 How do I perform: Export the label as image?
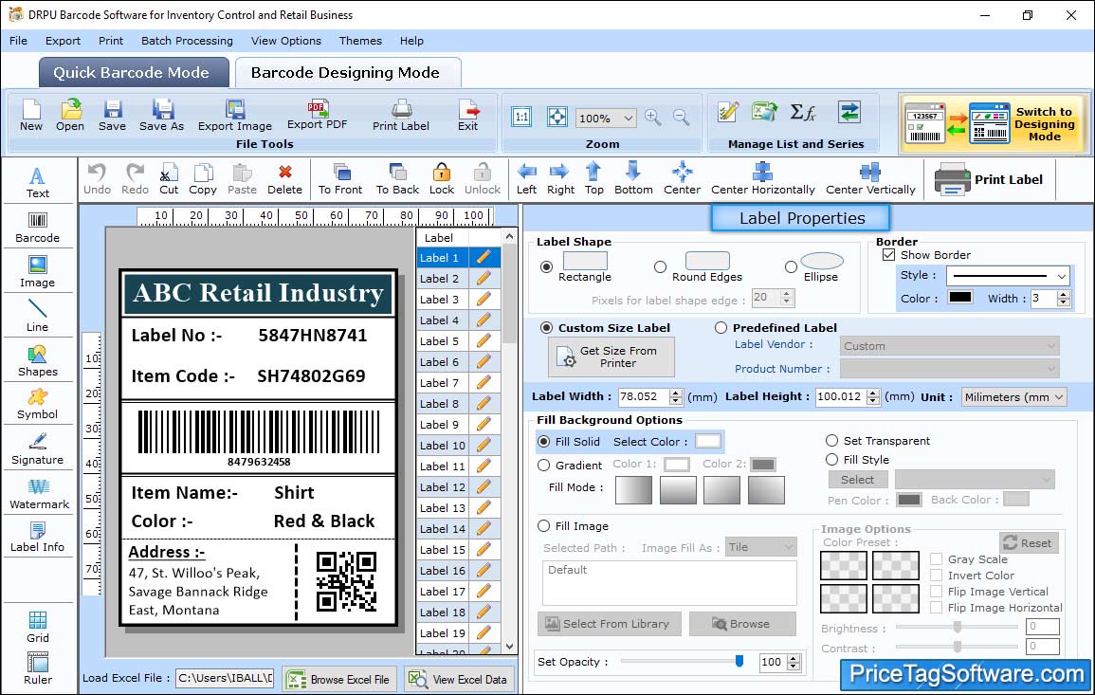(x=235, y=116)
